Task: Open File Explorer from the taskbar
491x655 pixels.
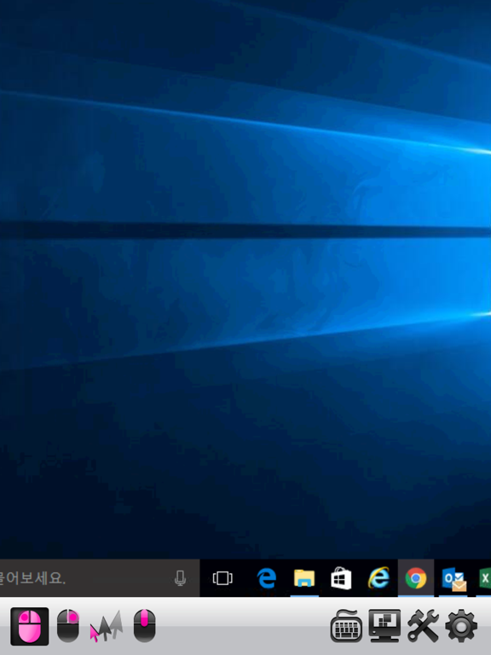Action: click(304, 578)
